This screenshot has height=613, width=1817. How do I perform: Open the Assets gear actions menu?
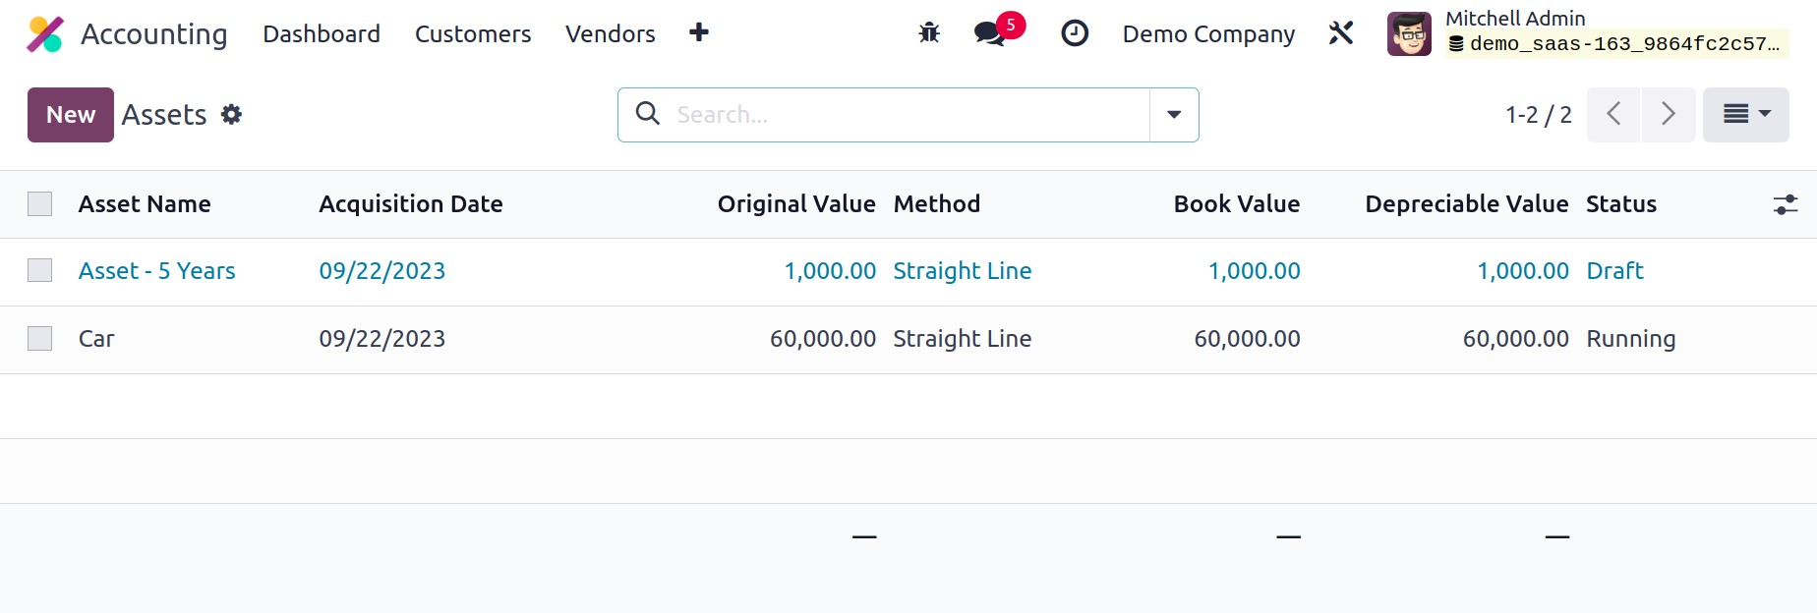(231, 115)
